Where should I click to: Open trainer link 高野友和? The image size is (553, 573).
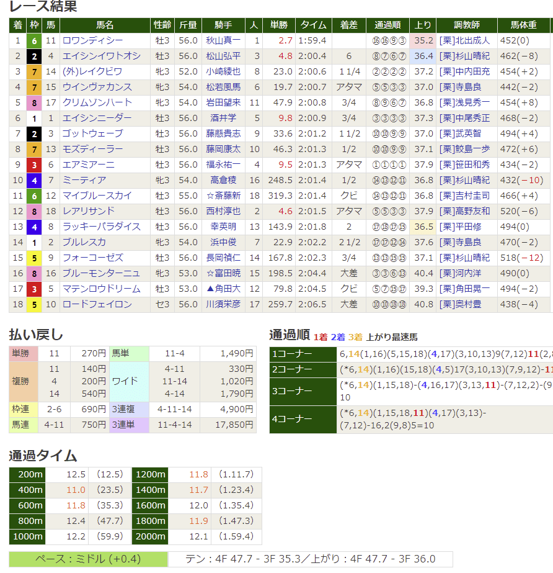pyautogui.click(x=472, y=211)
